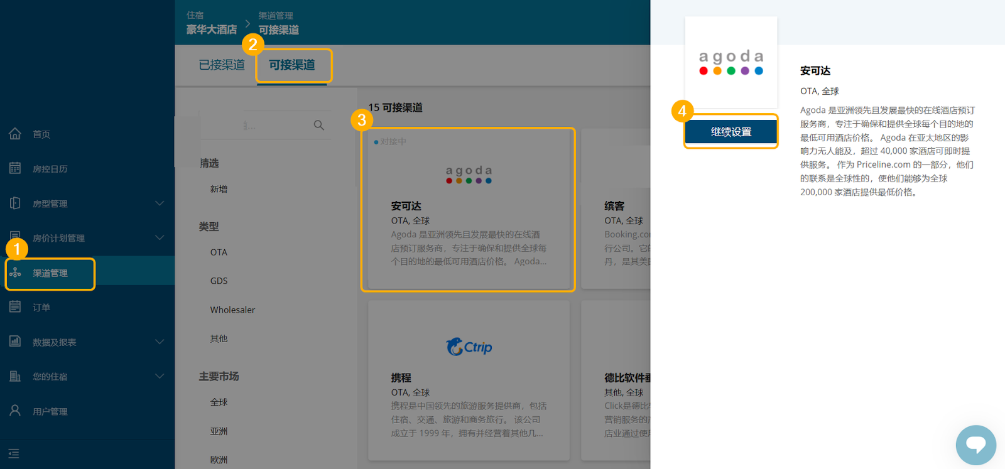
Task: Click the 用户管理 user icon
Action: click(x=15, y=411)
